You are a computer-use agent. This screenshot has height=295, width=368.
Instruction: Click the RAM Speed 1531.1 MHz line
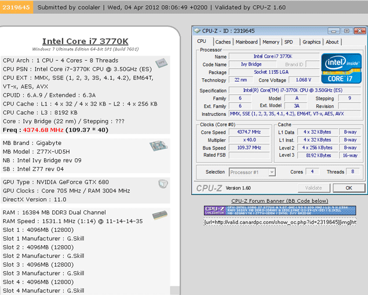pyautogui.click(x=72, y=221)
